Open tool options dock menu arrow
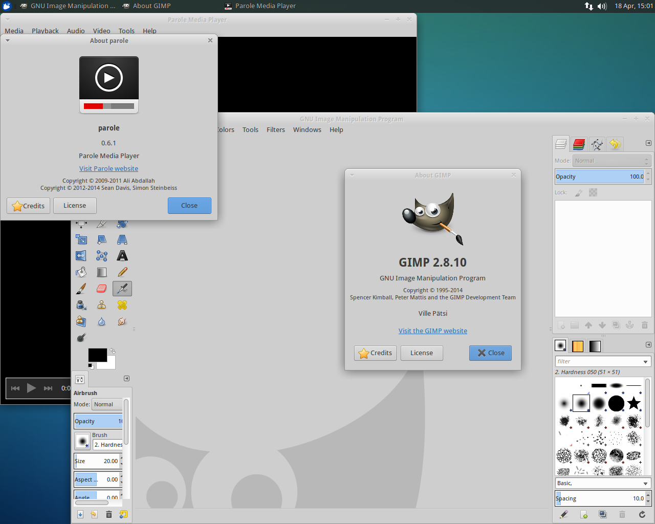 click(126, 379)
